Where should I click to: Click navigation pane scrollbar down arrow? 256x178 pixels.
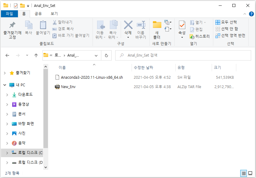pyautogui.click(x=45, y=167)
